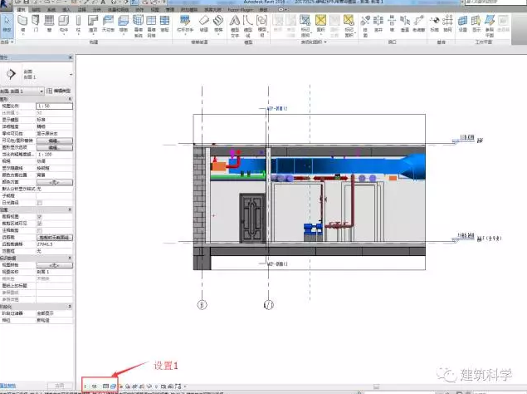Collapse the 范围 properties group

click(70, 209)
